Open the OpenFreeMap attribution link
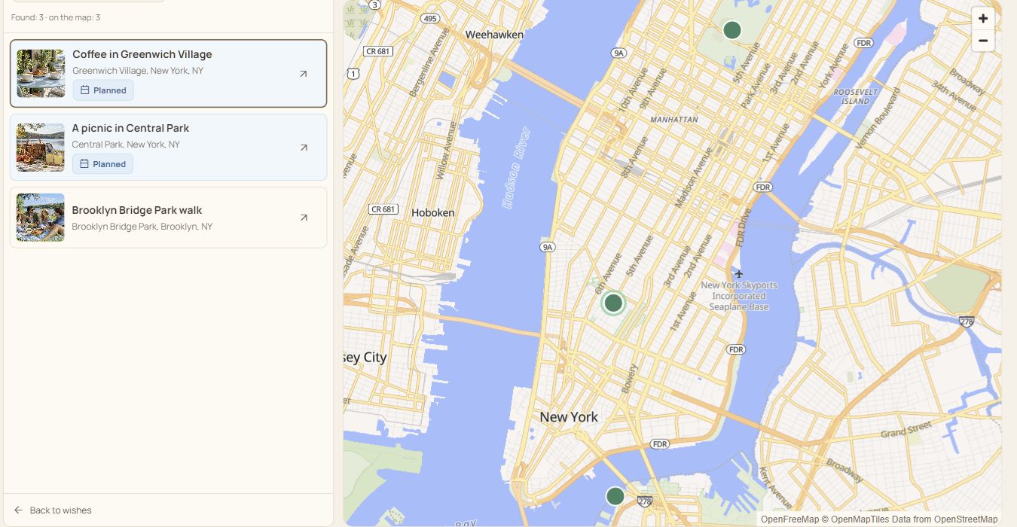 (x=789, y=519)
